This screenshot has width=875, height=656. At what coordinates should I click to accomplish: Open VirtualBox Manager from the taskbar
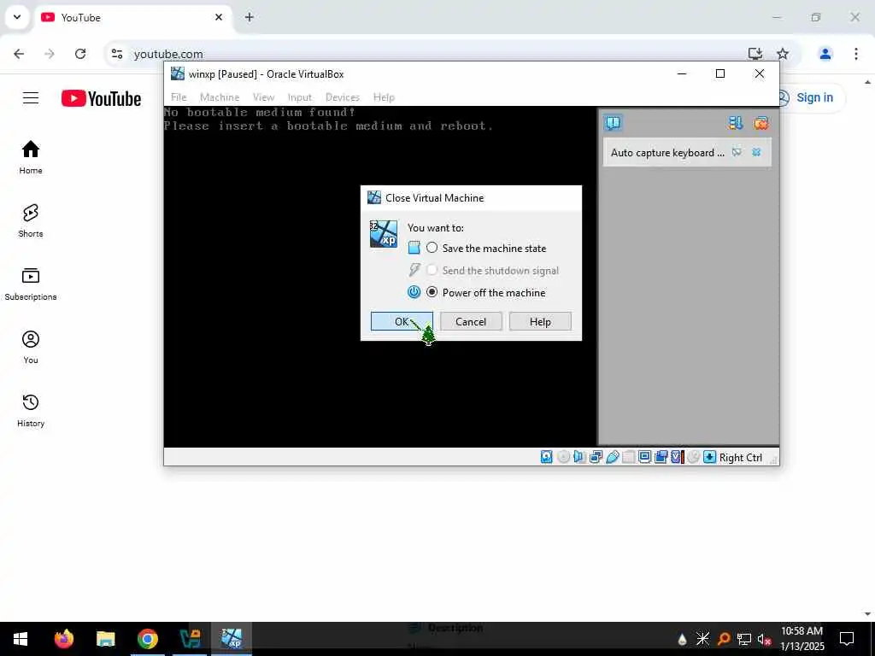[190, 639]
